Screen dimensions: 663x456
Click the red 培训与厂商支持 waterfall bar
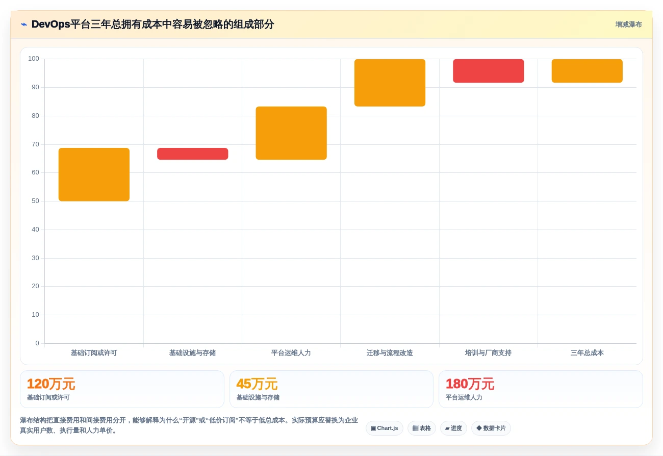point(489,71)
